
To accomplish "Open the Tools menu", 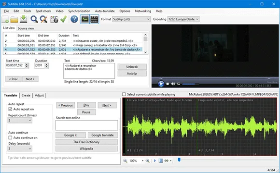I will (28, 11).
